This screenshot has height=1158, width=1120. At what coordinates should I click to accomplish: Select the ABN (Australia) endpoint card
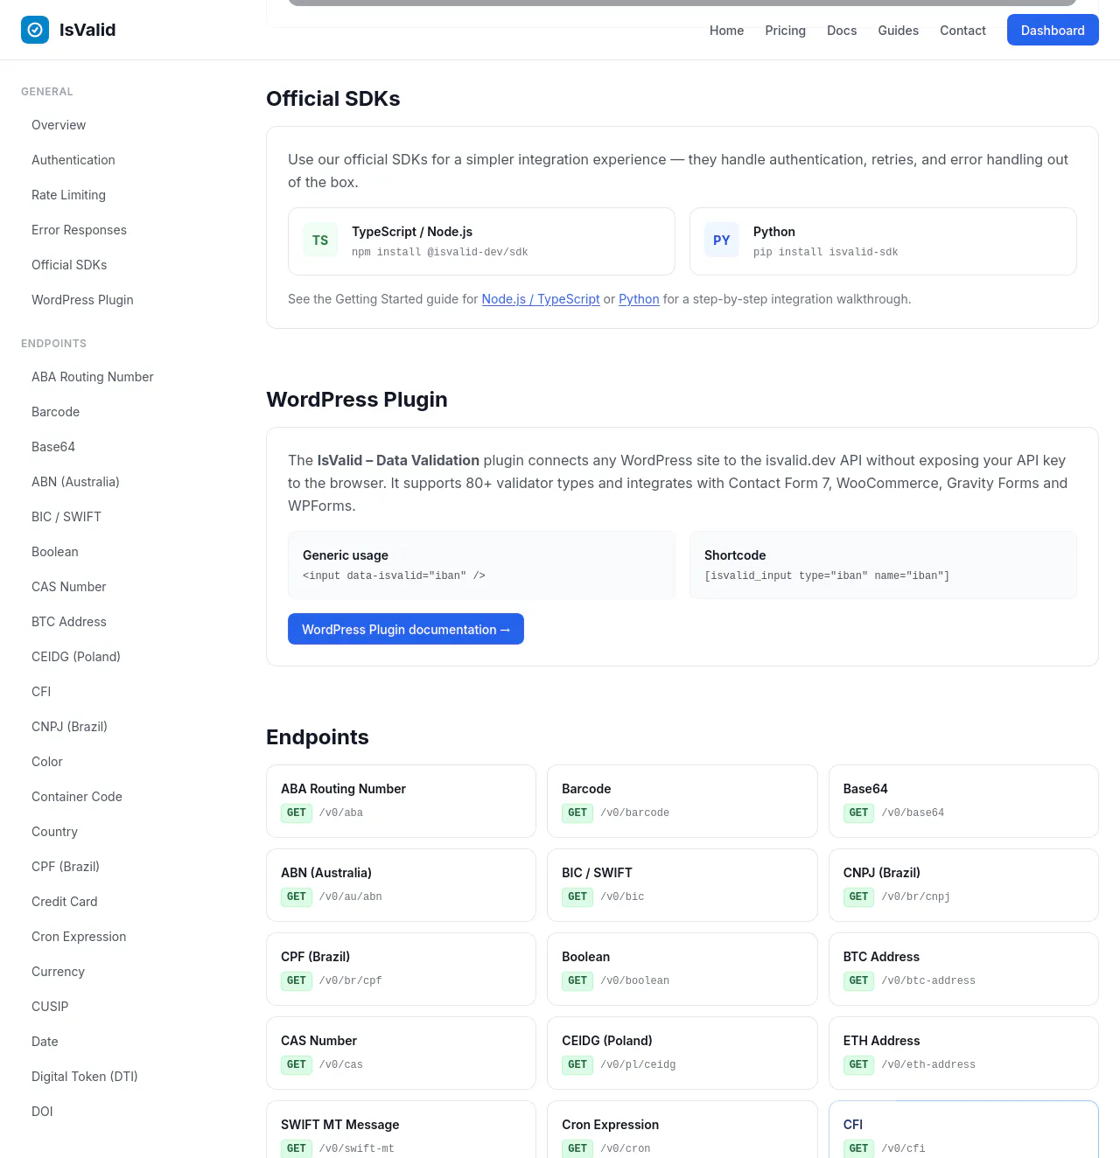(401, 885)
